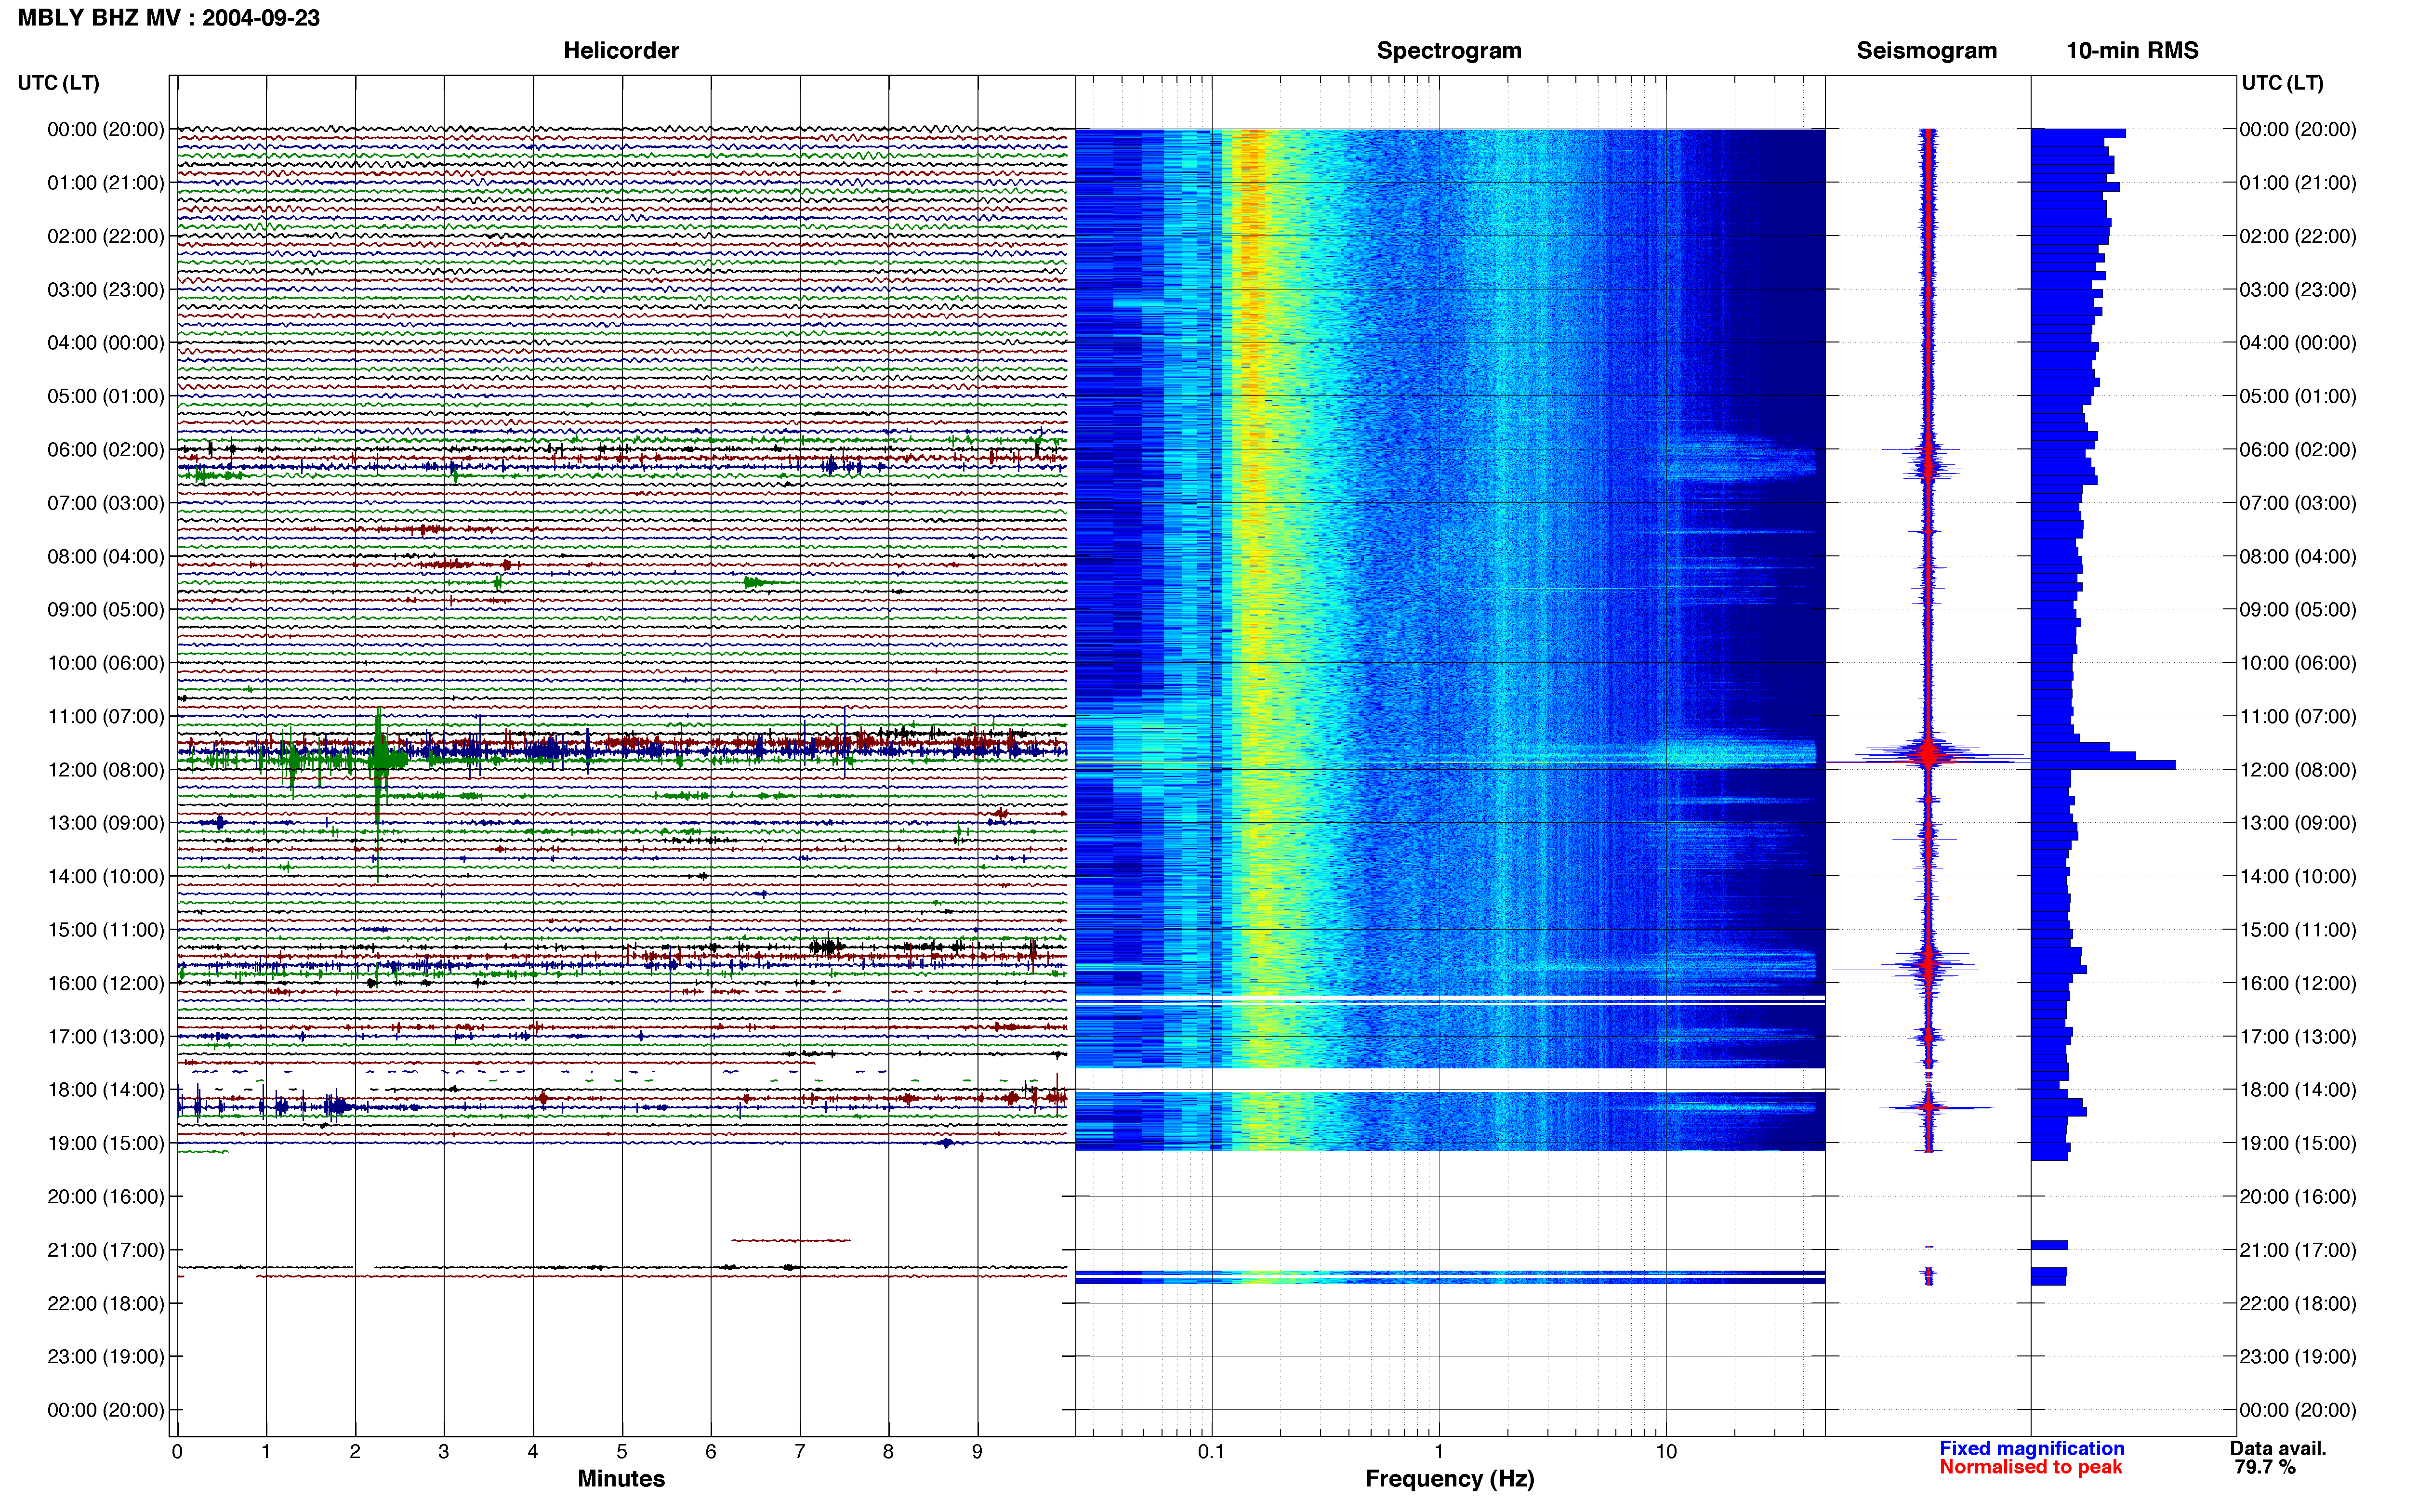2418x1512 pixels.
Task: Click the 15:00 (11:00) label on the right axis
Action: coord(2298,930)
